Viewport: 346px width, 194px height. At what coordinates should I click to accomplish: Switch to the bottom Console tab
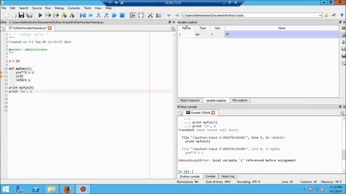coord(210,176)
